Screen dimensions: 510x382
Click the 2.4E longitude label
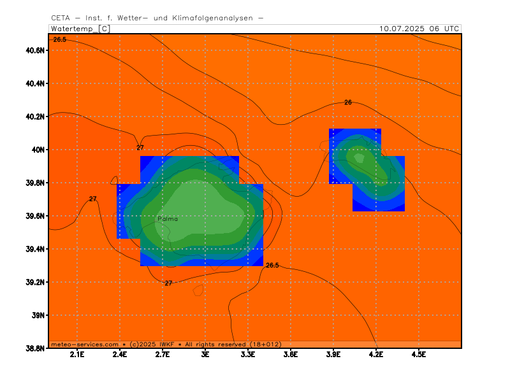click(x=120, y=355)
